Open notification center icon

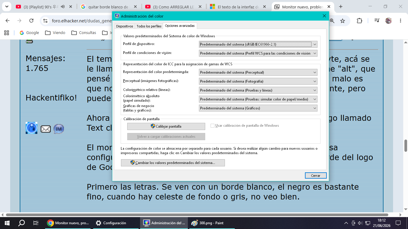coord(398,223)
